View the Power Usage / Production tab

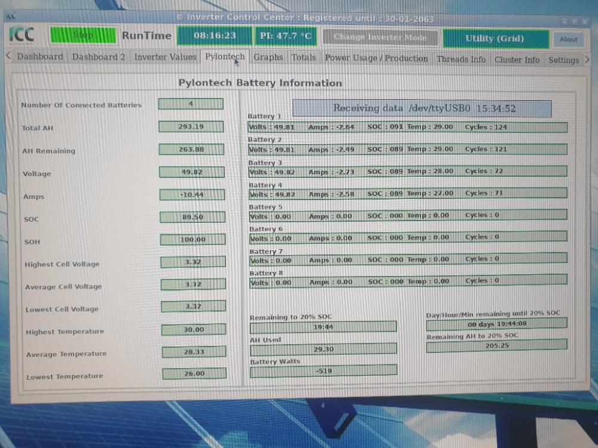(376, 58)
